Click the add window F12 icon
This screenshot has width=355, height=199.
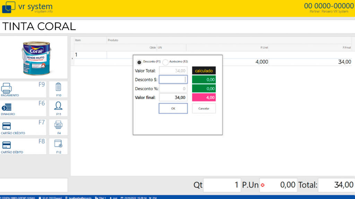(58, 144)
